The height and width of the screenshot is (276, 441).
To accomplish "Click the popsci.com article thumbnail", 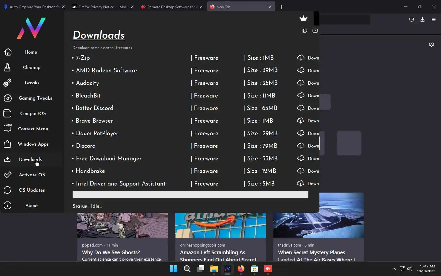I will click(123, 225).
